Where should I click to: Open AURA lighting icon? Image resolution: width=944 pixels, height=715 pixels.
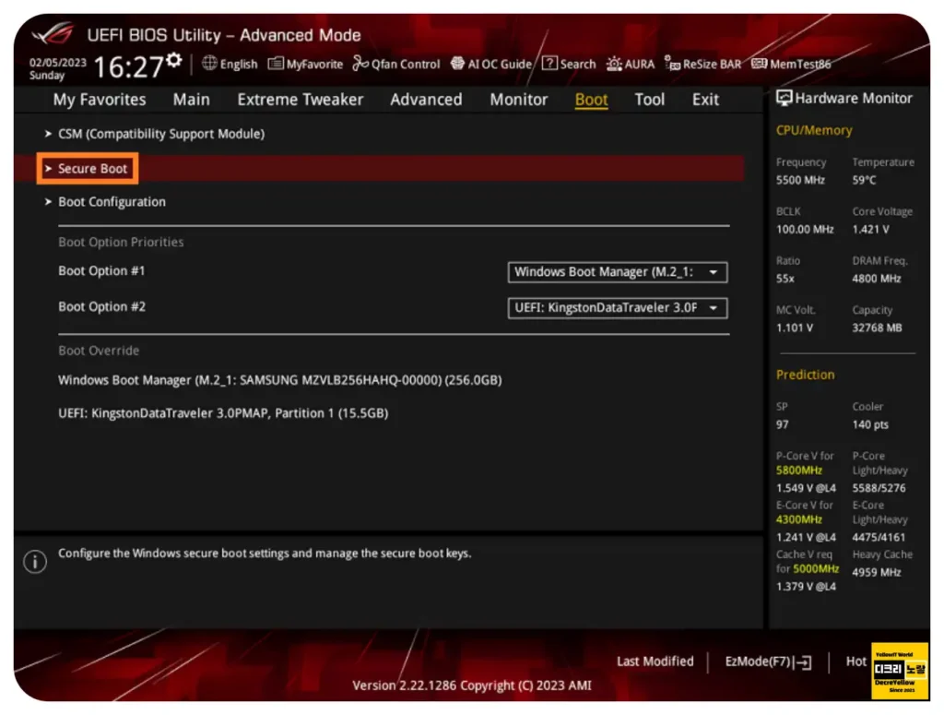point(613,64)
